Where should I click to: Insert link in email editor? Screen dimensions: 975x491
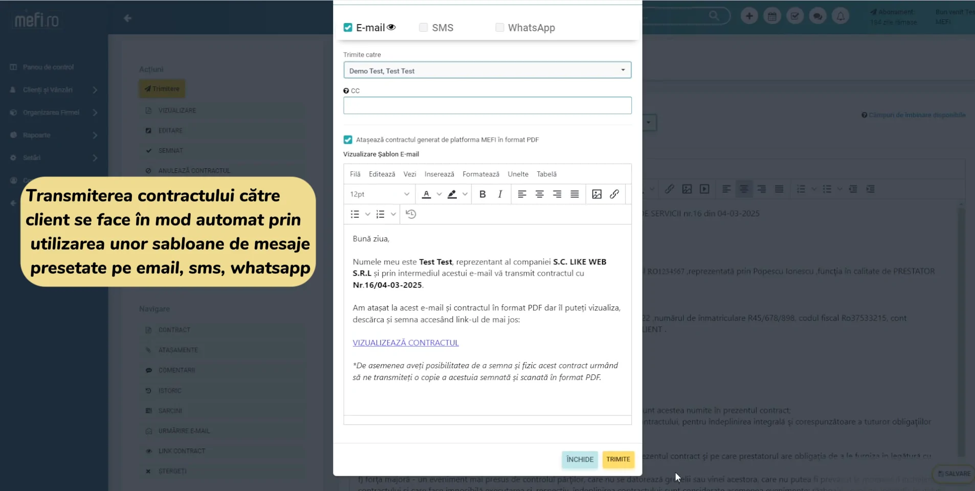pyautogui.click(x=614, y=194)
